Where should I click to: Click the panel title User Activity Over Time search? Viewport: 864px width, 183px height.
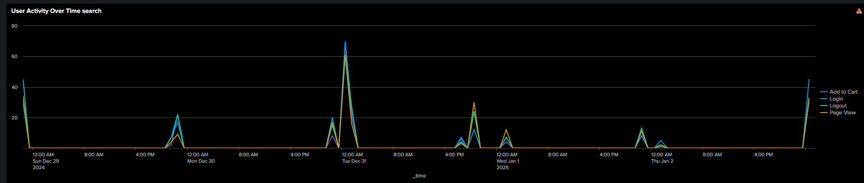[x=56, y=11]
